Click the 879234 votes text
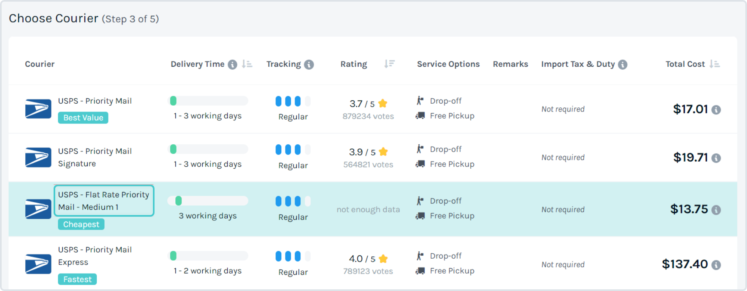747x291 pixels. (x=368, y=116)
